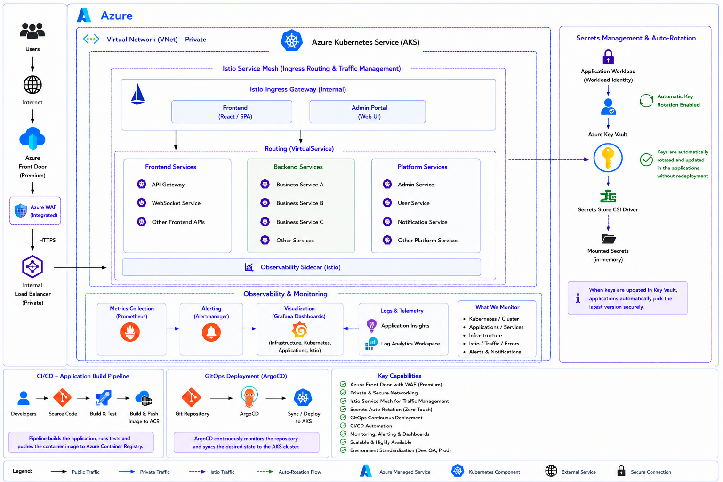Click checkmark beside CI/CD Automation
The image size is (723, 482).
[343, 426]
